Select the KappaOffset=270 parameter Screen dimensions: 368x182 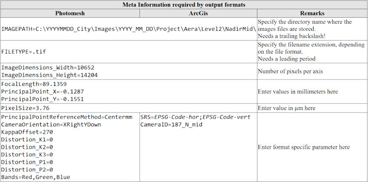click(27, 132)
